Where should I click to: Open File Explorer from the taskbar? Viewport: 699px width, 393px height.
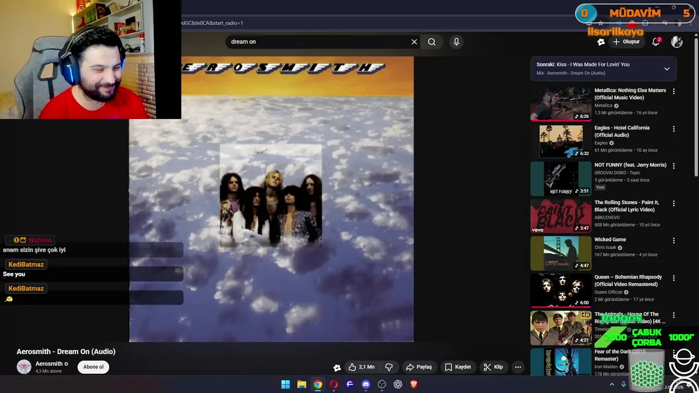[301, 384]
